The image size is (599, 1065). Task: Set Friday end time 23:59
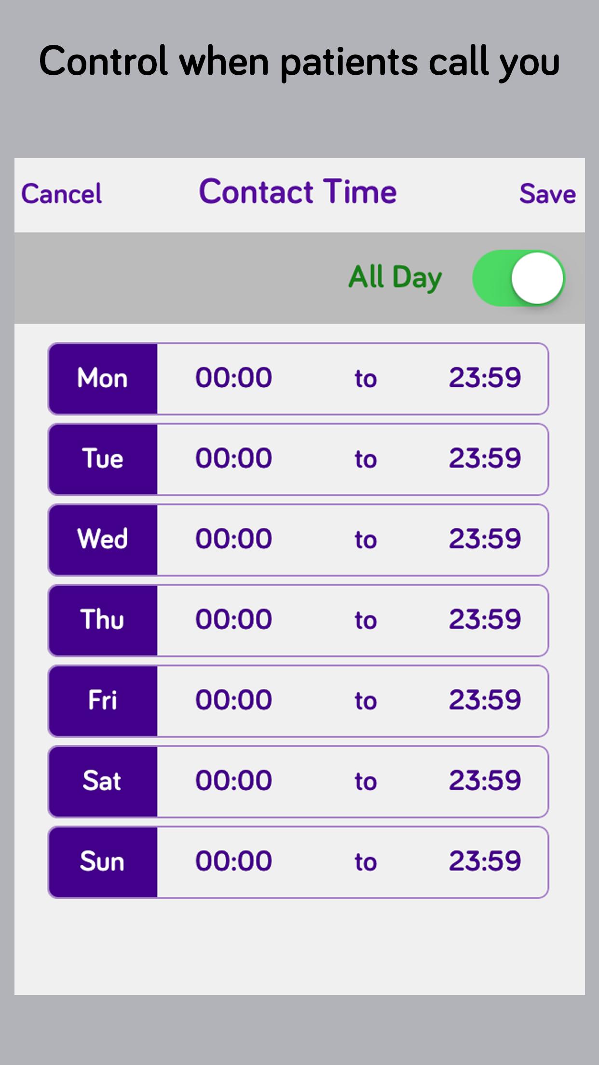click(485, 700)
